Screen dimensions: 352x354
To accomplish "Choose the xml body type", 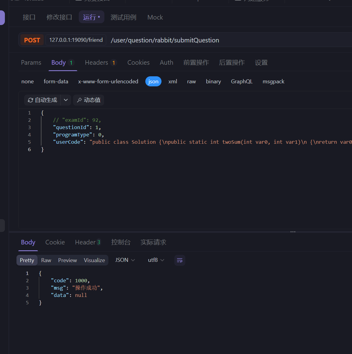I will [173, 81].
